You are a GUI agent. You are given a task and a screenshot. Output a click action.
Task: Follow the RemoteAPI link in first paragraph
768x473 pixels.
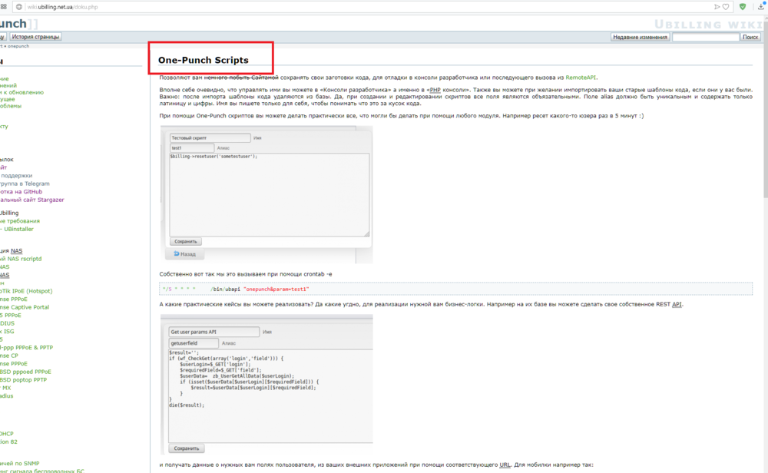[x=581, y=78]
